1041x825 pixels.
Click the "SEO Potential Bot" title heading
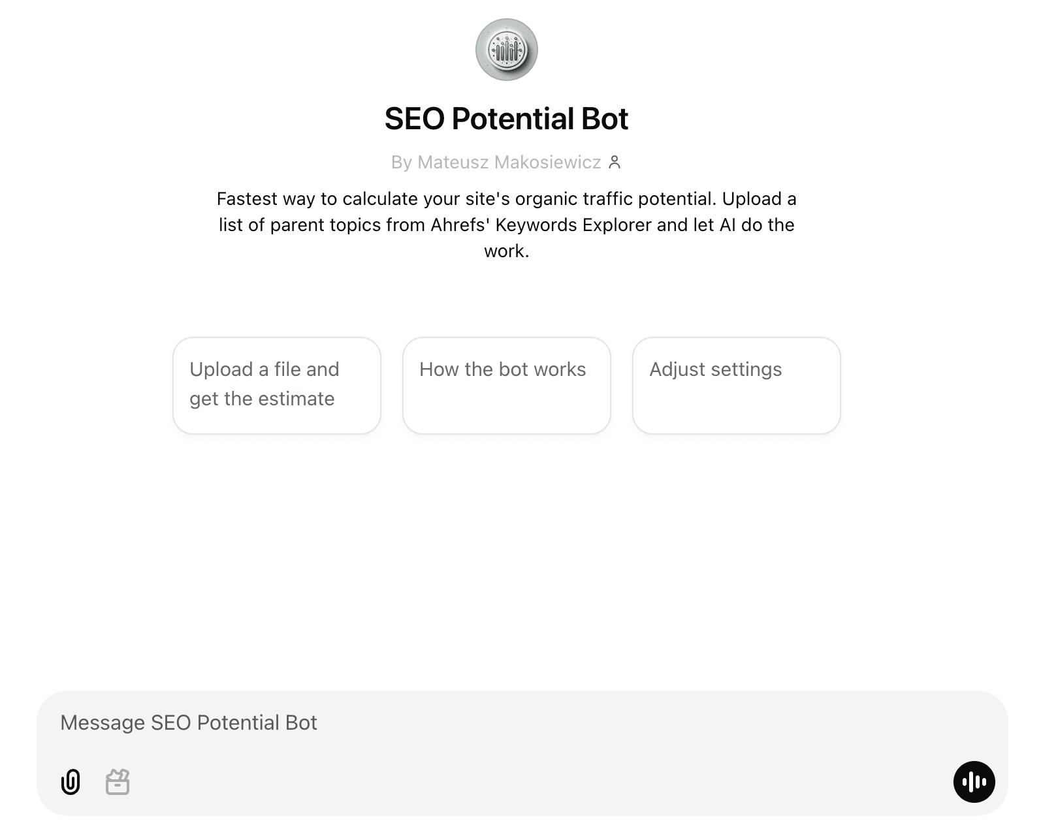coord(506,119)
